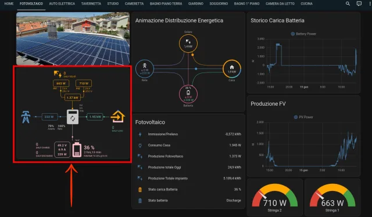372x217 pixels.
Task: Switch to the BAGNO 1° PIANO tab
Action: point(246,3)
